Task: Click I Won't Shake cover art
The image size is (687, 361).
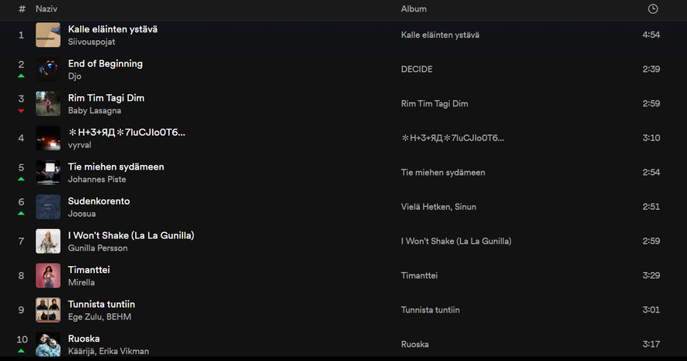Action: [x=48, y=241]
